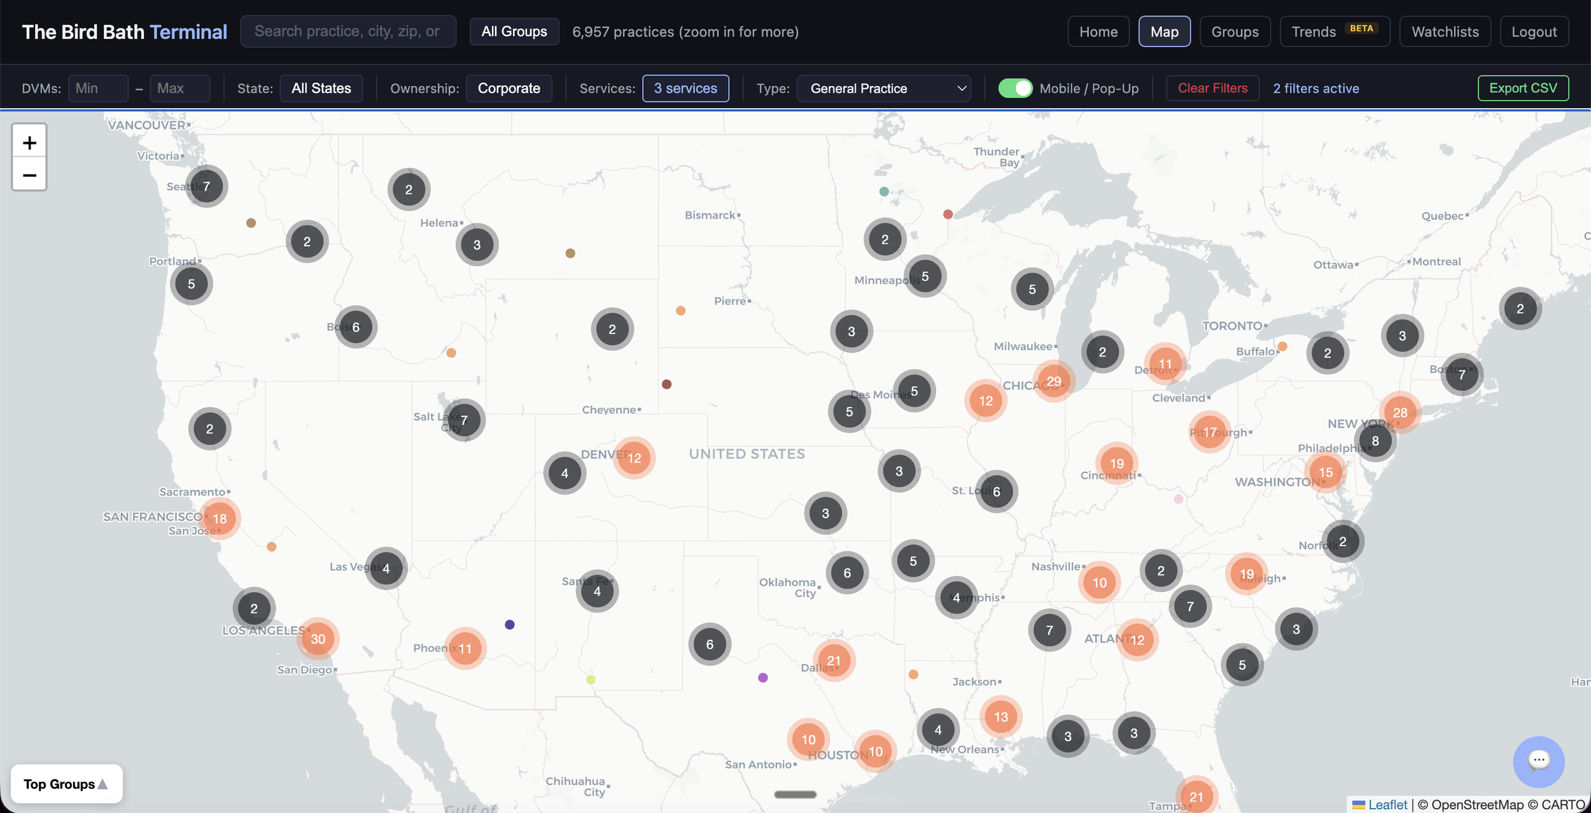Switch to the Groups tab
The width and height of the screenshot is (1591, 813).
tap(1235, 32)
